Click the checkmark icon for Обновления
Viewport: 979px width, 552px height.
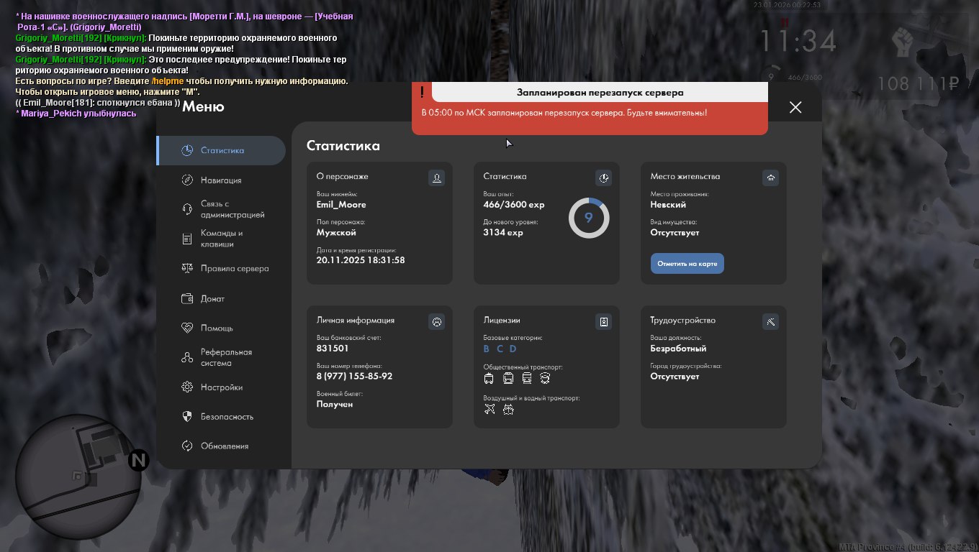(187, 446)
